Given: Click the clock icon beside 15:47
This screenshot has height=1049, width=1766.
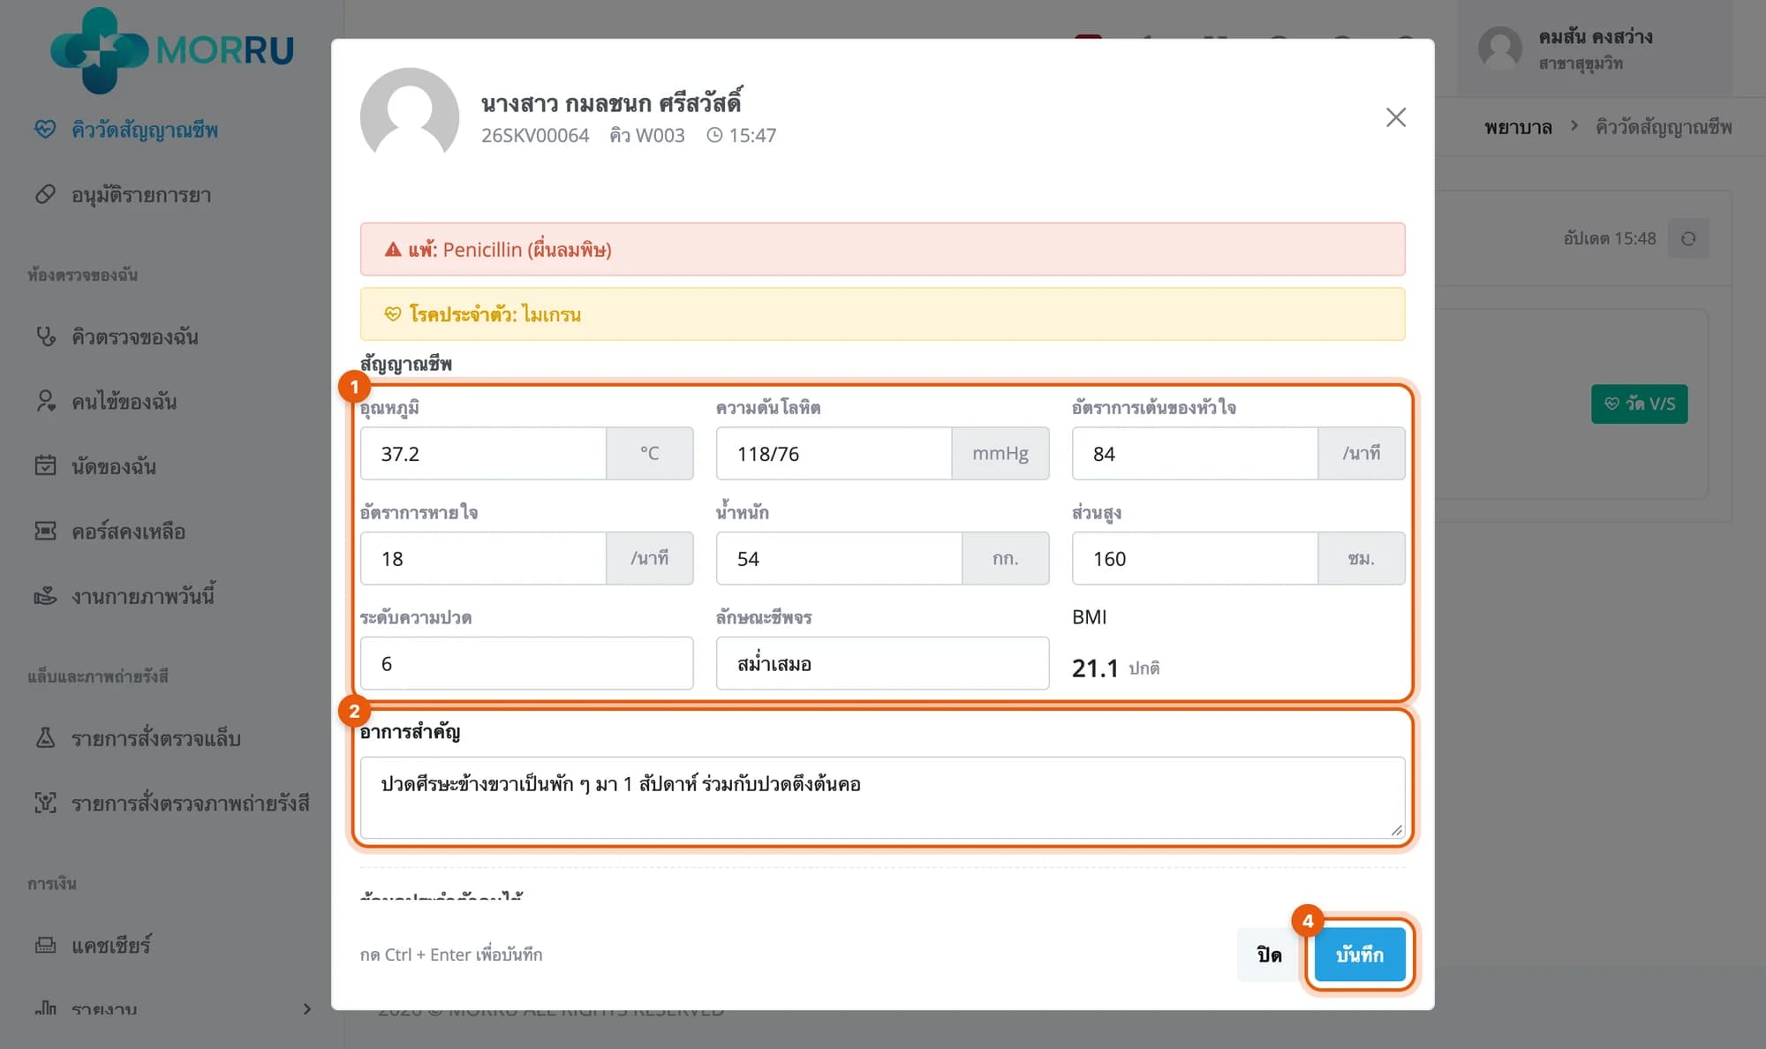Looking at the screenshot, I should (714, 135).
